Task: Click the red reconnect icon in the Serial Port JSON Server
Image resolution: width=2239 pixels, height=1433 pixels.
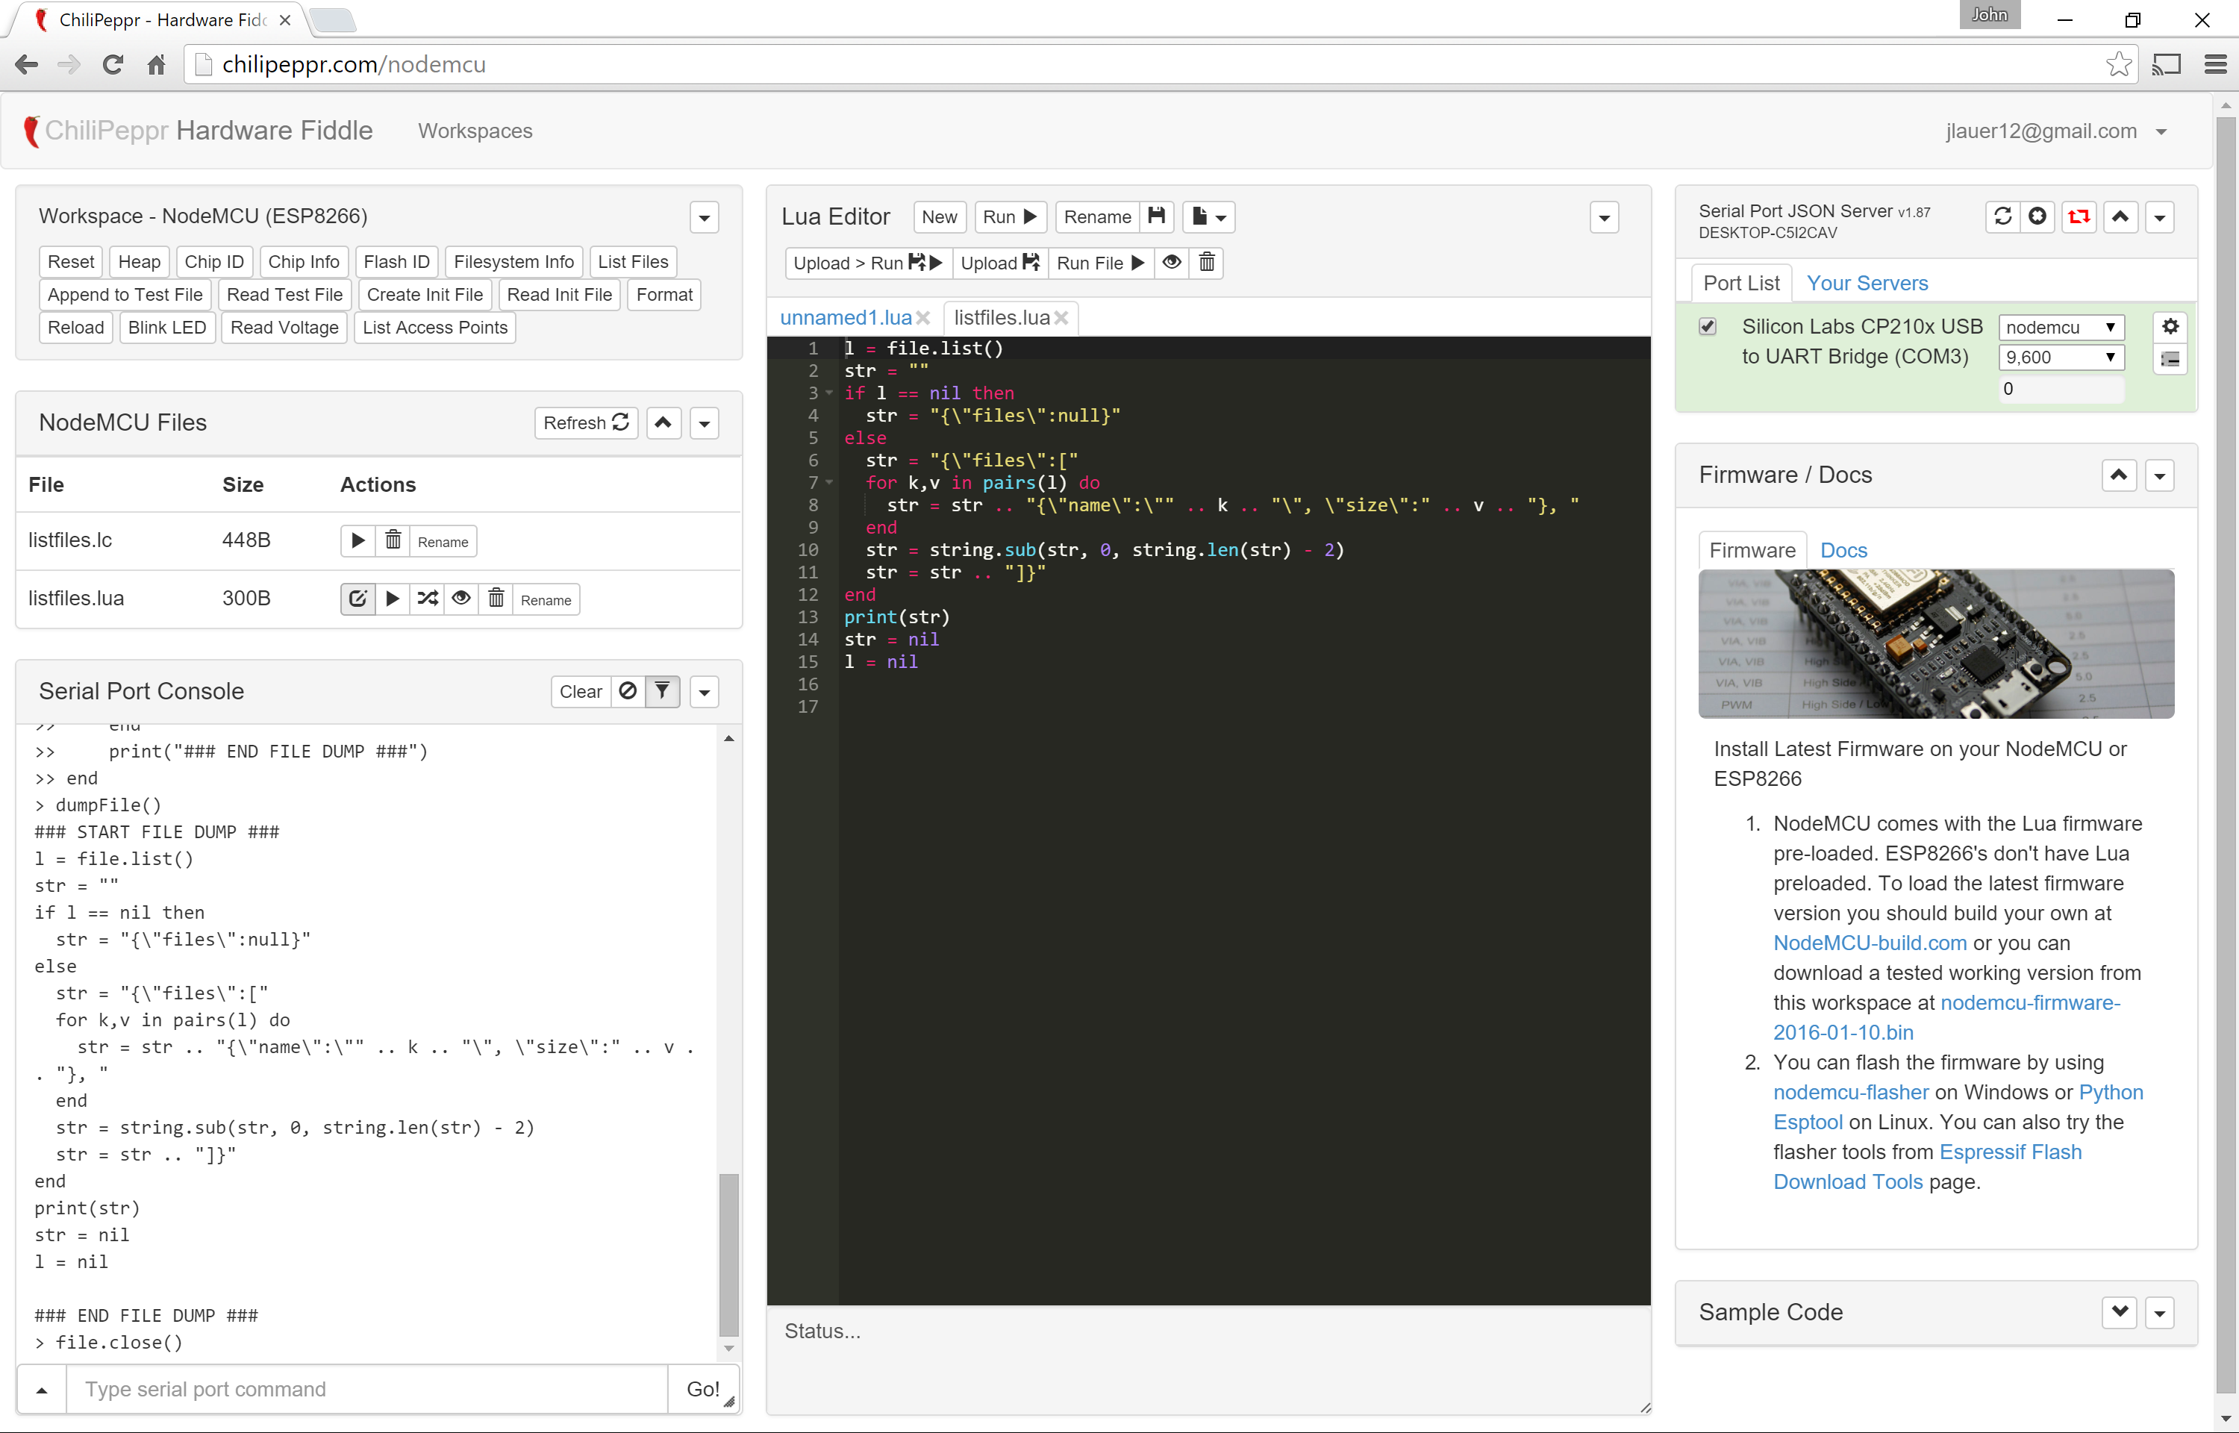Action: 2079,216
